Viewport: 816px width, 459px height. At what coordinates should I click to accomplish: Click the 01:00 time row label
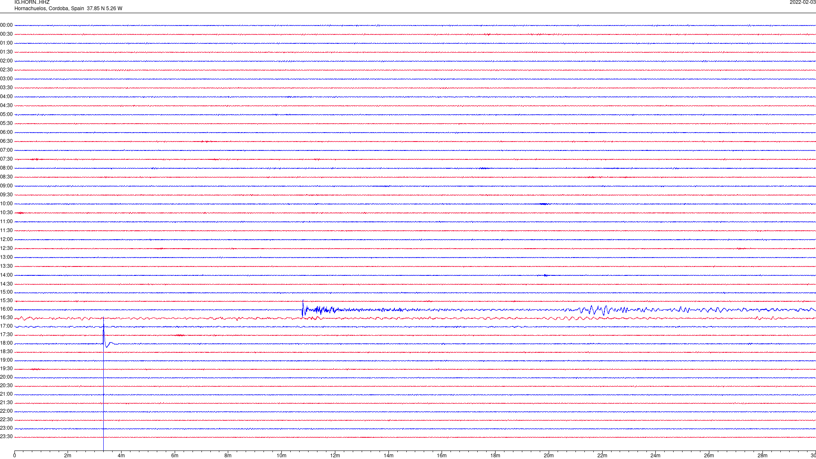[x=6, y=43]
